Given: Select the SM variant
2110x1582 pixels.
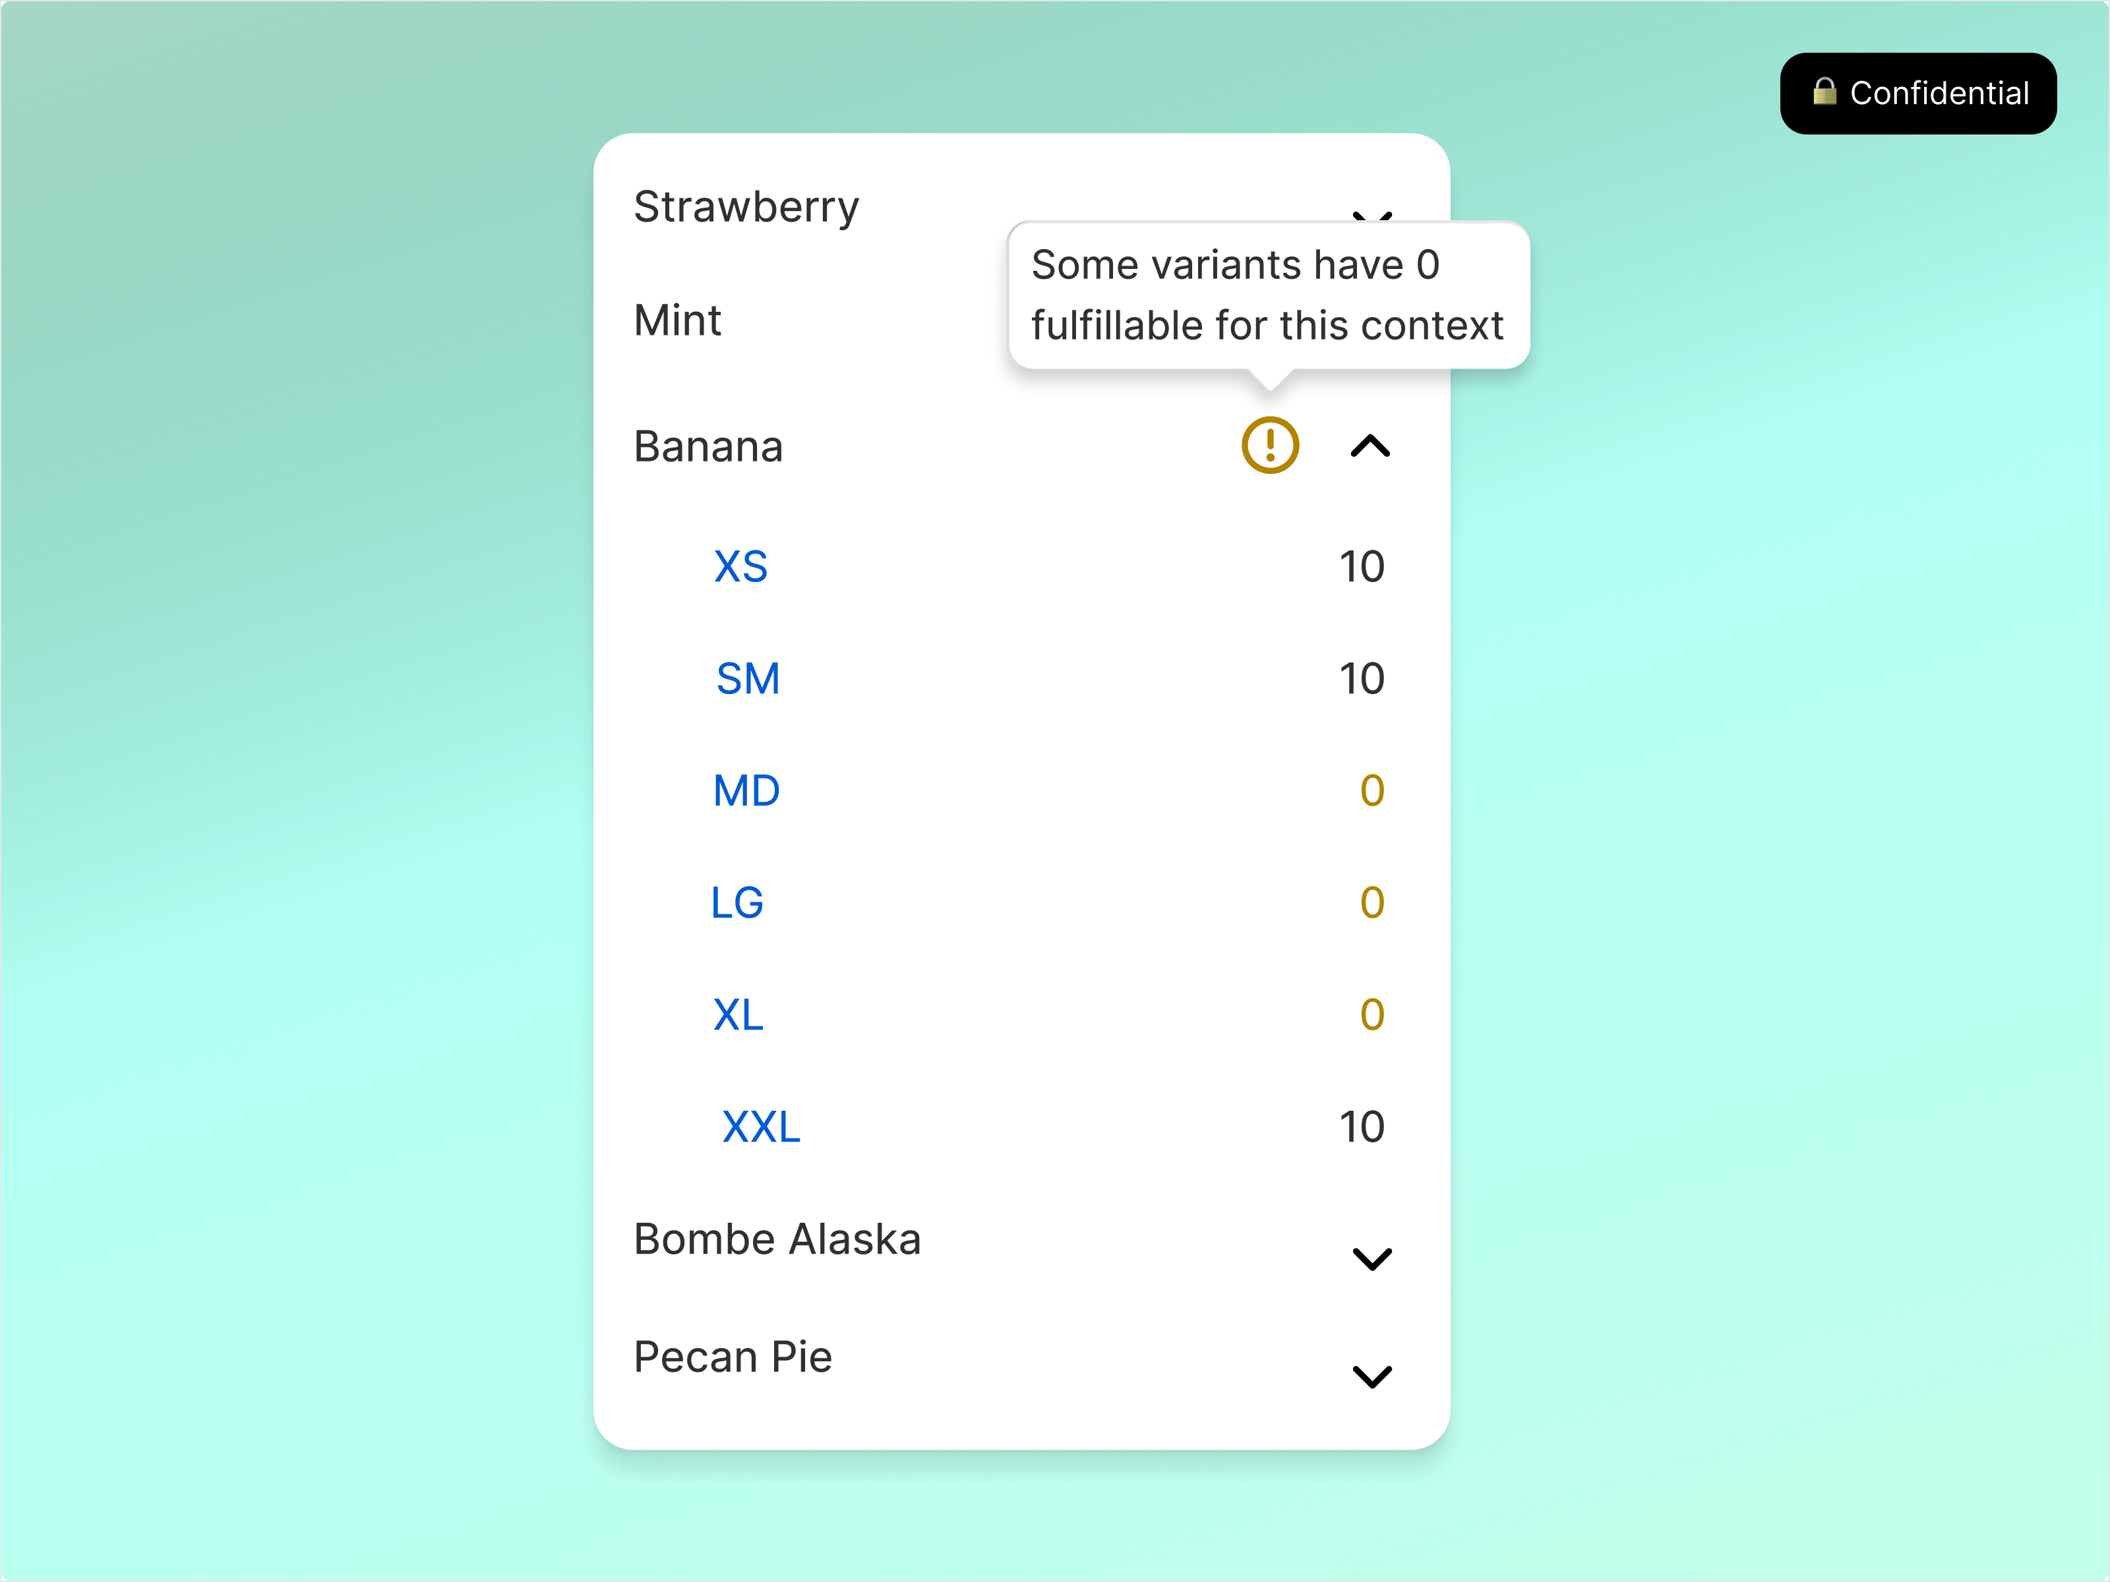Looking at the screenshot, I should (x=748, y=678).
